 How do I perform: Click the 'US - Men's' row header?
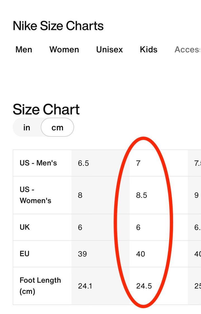pyautogui.click(x=38, y=163)
